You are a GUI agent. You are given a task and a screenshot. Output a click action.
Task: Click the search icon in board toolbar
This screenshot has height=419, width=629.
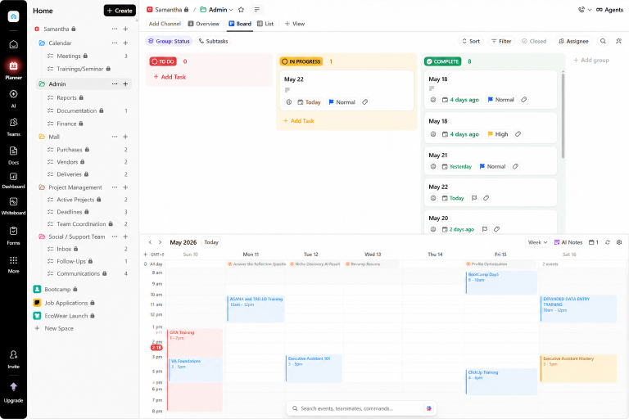[x=603, y=41]
